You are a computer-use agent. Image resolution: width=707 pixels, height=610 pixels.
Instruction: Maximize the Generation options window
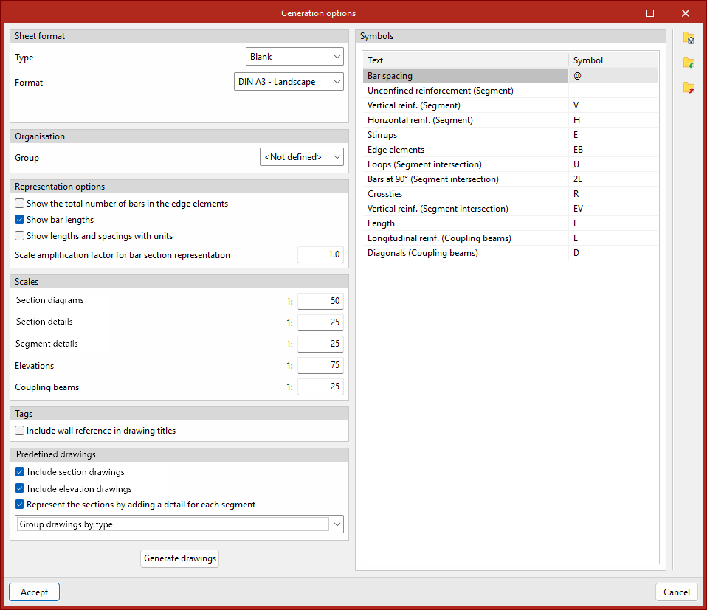coord(649,13)
